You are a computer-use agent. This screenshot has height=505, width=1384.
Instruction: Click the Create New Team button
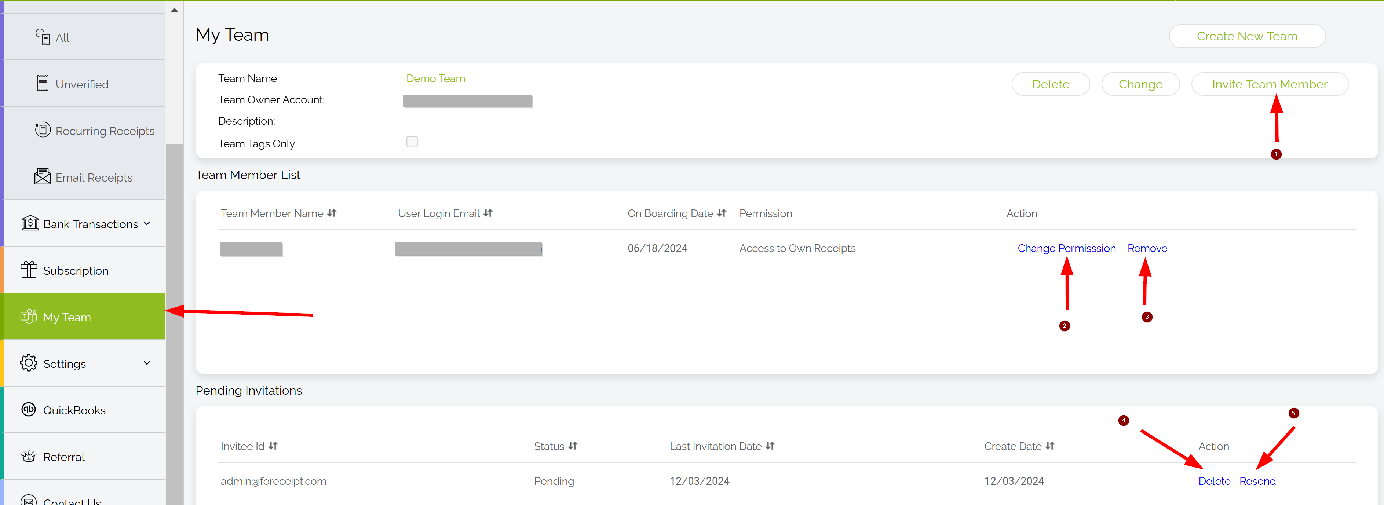1246,37
